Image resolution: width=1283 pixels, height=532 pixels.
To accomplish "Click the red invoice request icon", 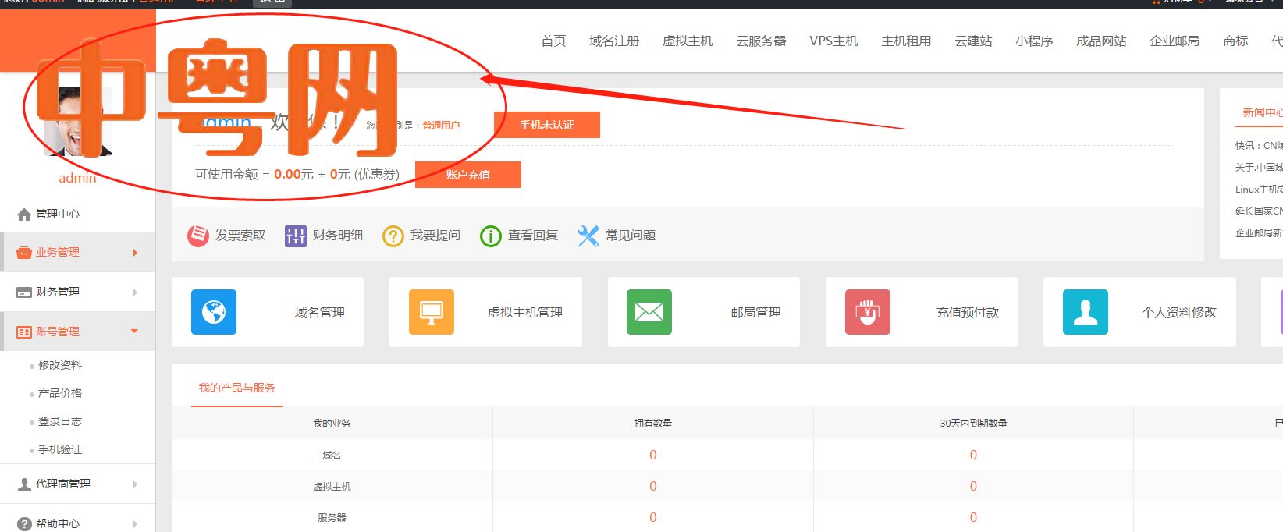I will (198, 236).
